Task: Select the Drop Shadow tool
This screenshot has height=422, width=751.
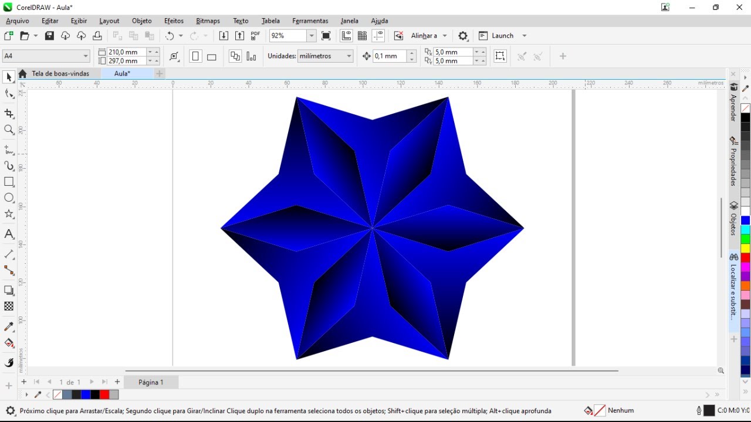Action: pyautogui.click(x=9, y=290)
